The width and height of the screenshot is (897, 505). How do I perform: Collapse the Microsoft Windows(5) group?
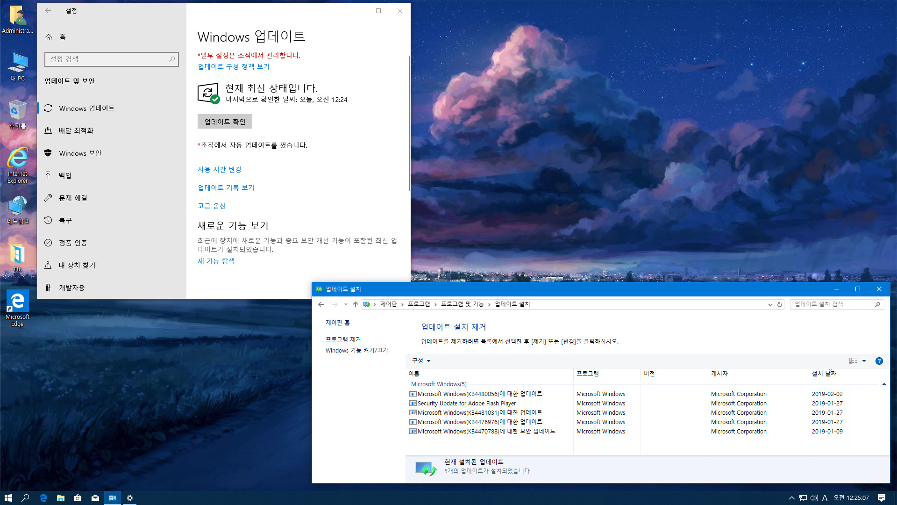click(x=884, y=384)
